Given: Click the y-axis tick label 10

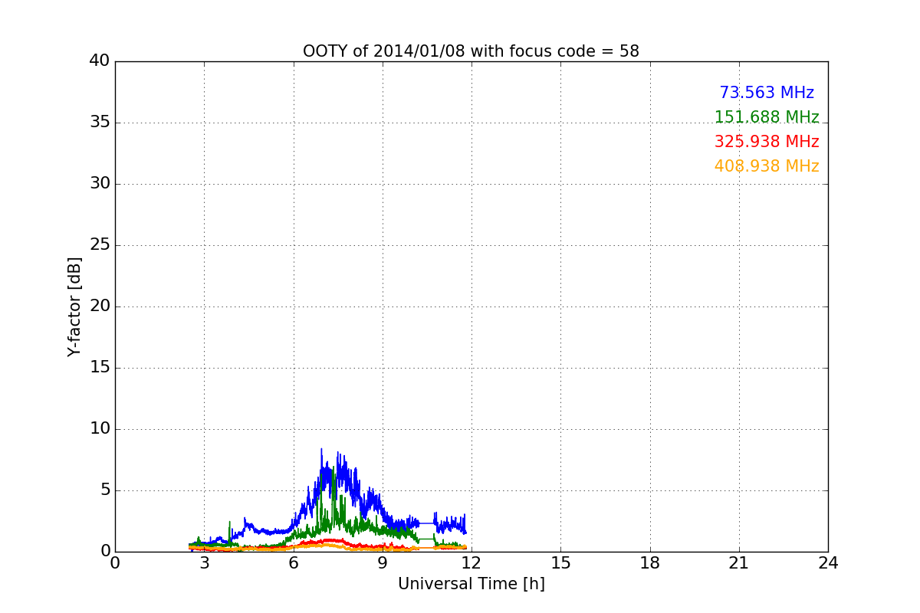Looking at the screenshot, I should [100, 429].
